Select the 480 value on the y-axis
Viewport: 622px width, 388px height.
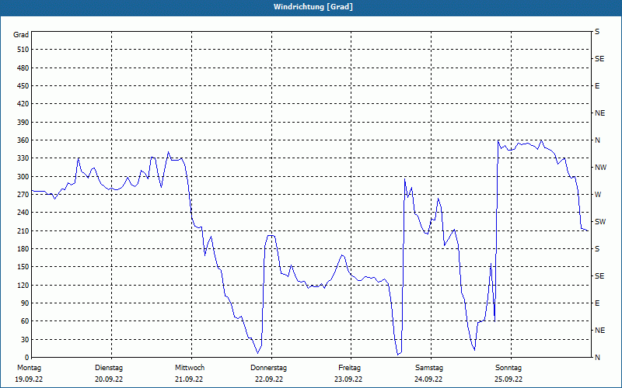(24, 68)
